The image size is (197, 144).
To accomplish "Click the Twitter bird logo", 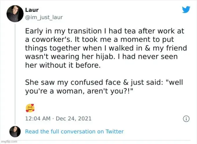I will (x=186, y=10).
